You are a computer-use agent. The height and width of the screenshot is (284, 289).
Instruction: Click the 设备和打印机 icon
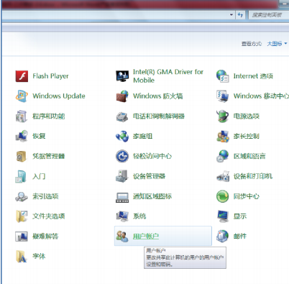[223, 176]
